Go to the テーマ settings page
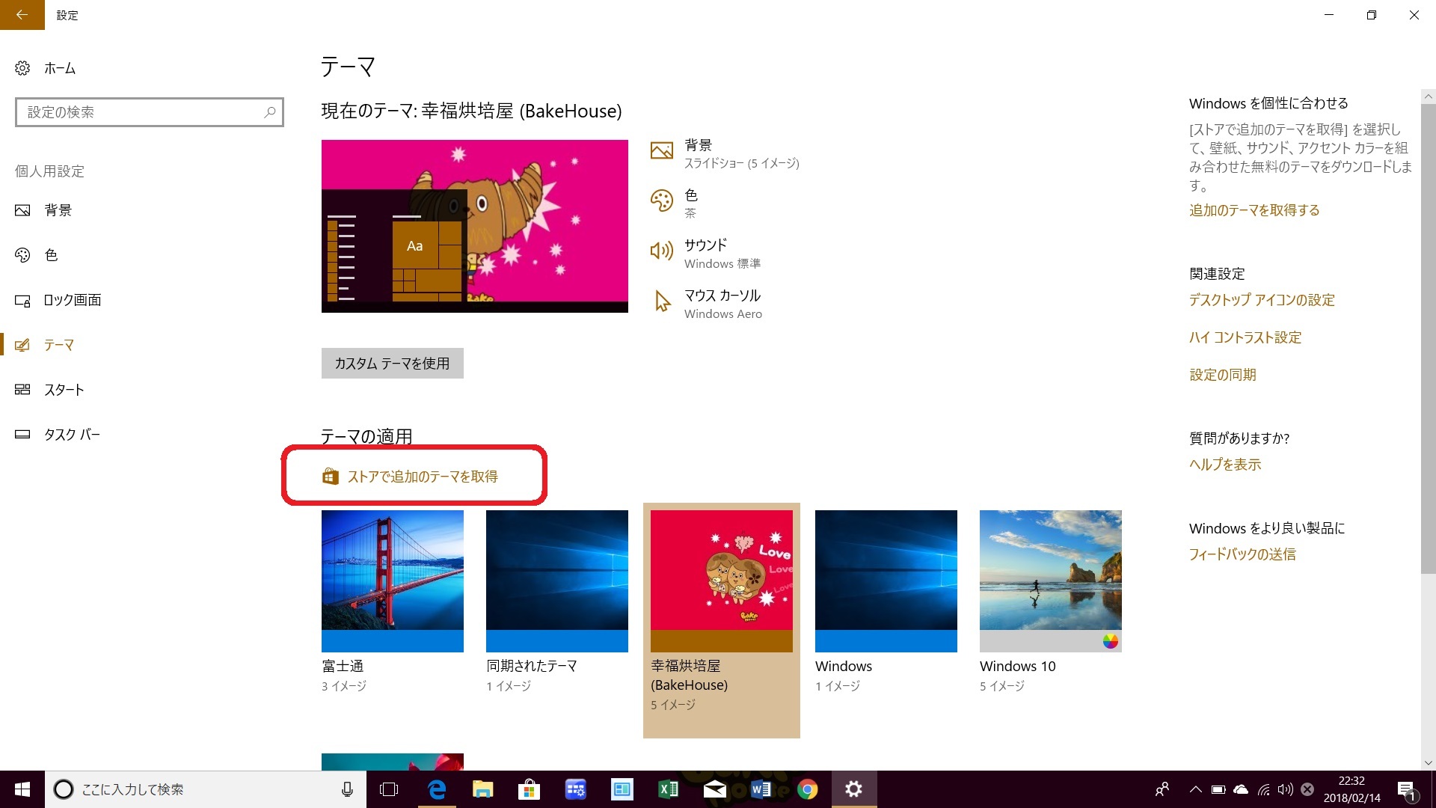This screenshot has height=808, width=1436. click(x=58, y=345)
